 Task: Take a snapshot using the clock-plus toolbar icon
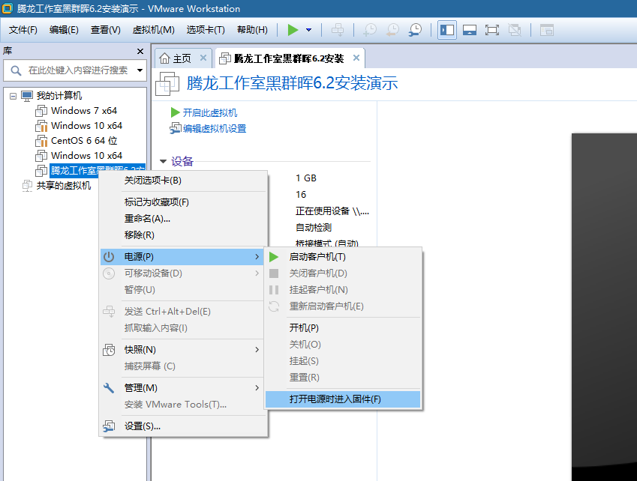pos(369,30)
